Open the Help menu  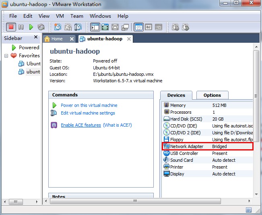coord(123,16)
